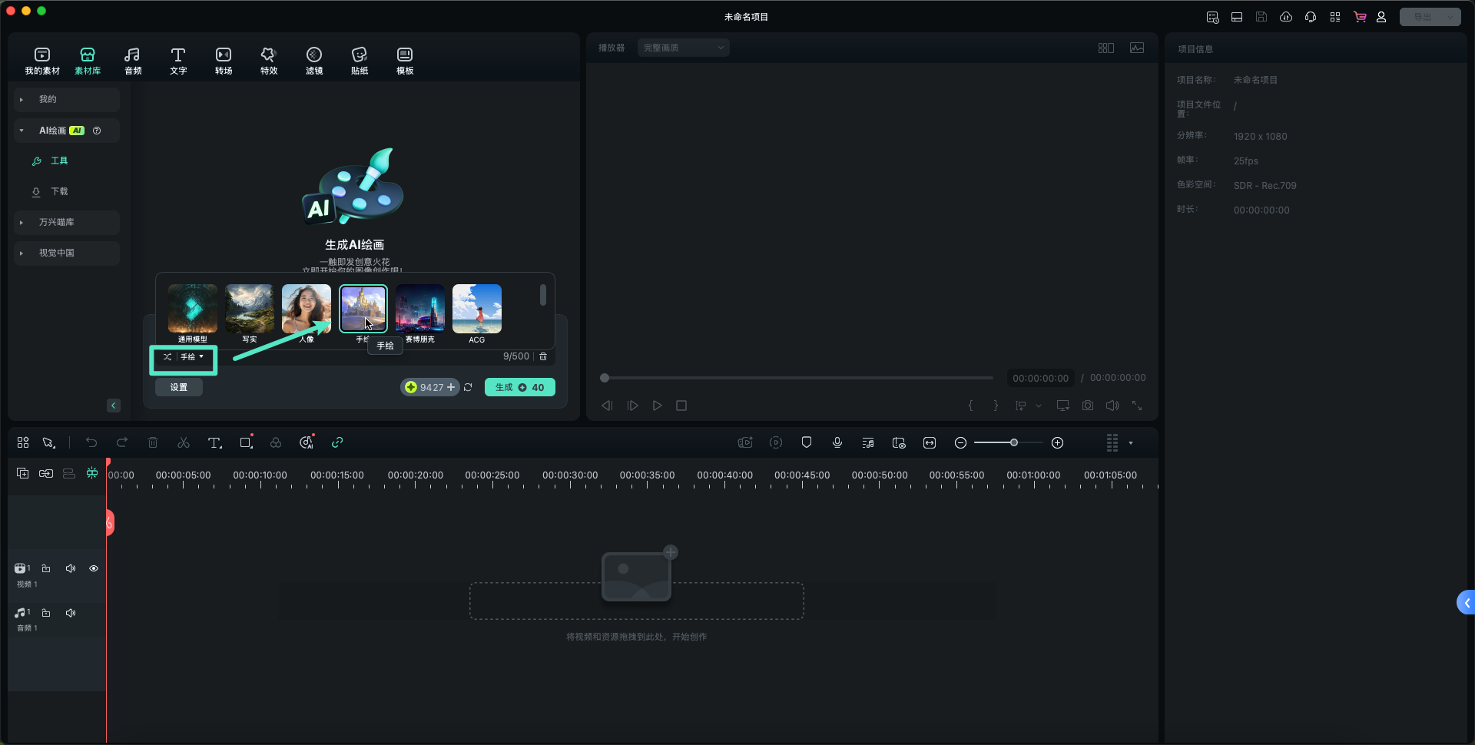Open the 手绘 style dropdown

pos(184,357)
